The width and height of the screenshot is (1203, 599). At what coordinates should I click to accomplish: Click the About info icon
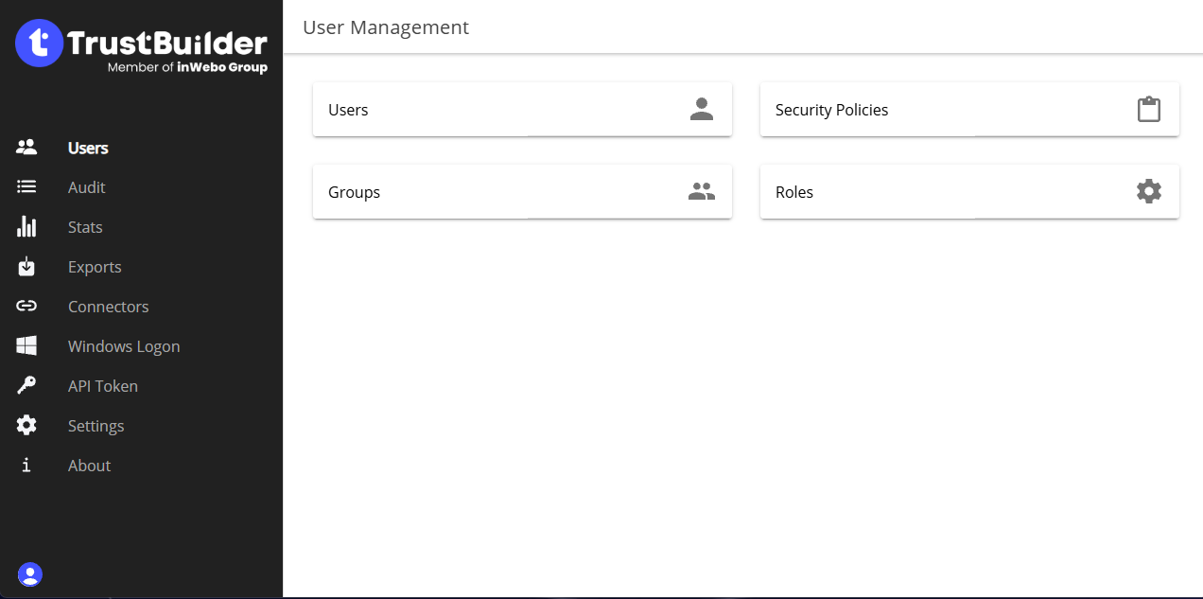click(26, 466)
